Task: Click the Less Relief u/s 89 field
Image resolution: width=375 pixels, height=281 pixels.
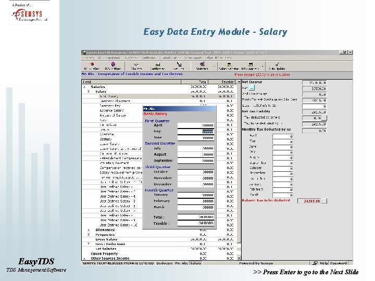Action: point(314,106)
